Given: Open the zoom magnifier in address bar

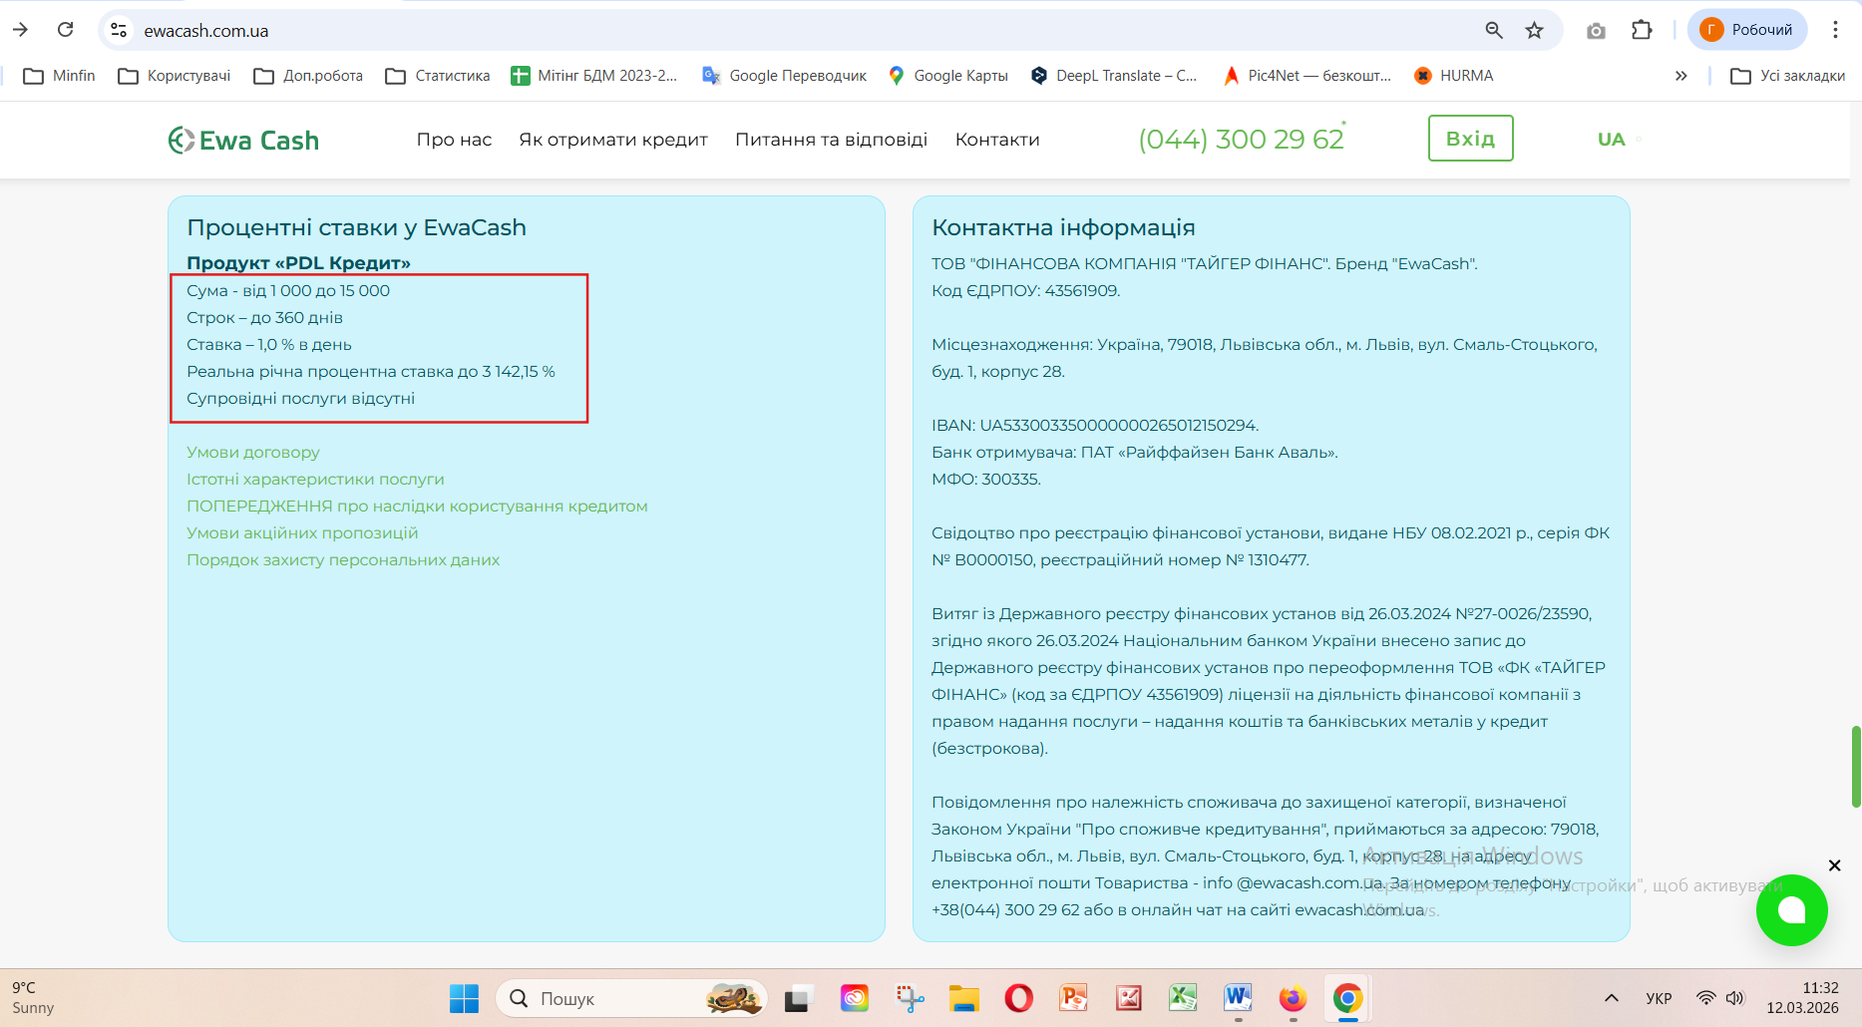Looking at the screenshot, I should (1494, 31).
